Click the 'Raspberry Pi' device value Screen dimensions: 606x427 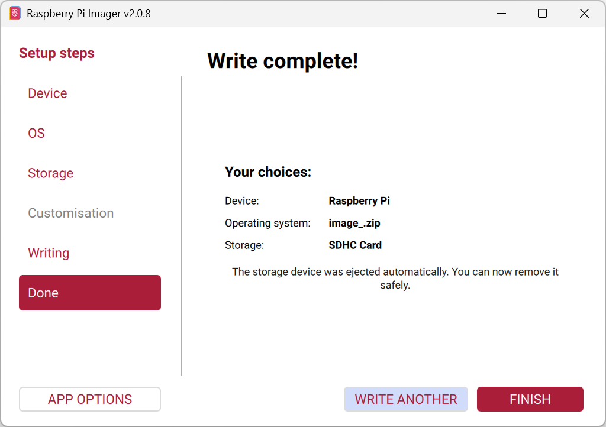coord(359,200)
